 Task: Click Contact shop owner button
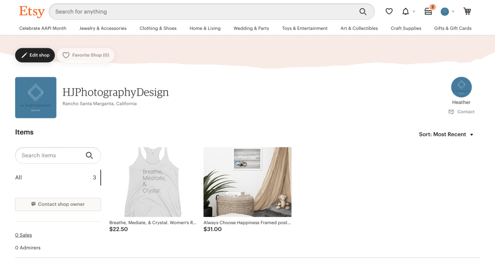point(58,204)
